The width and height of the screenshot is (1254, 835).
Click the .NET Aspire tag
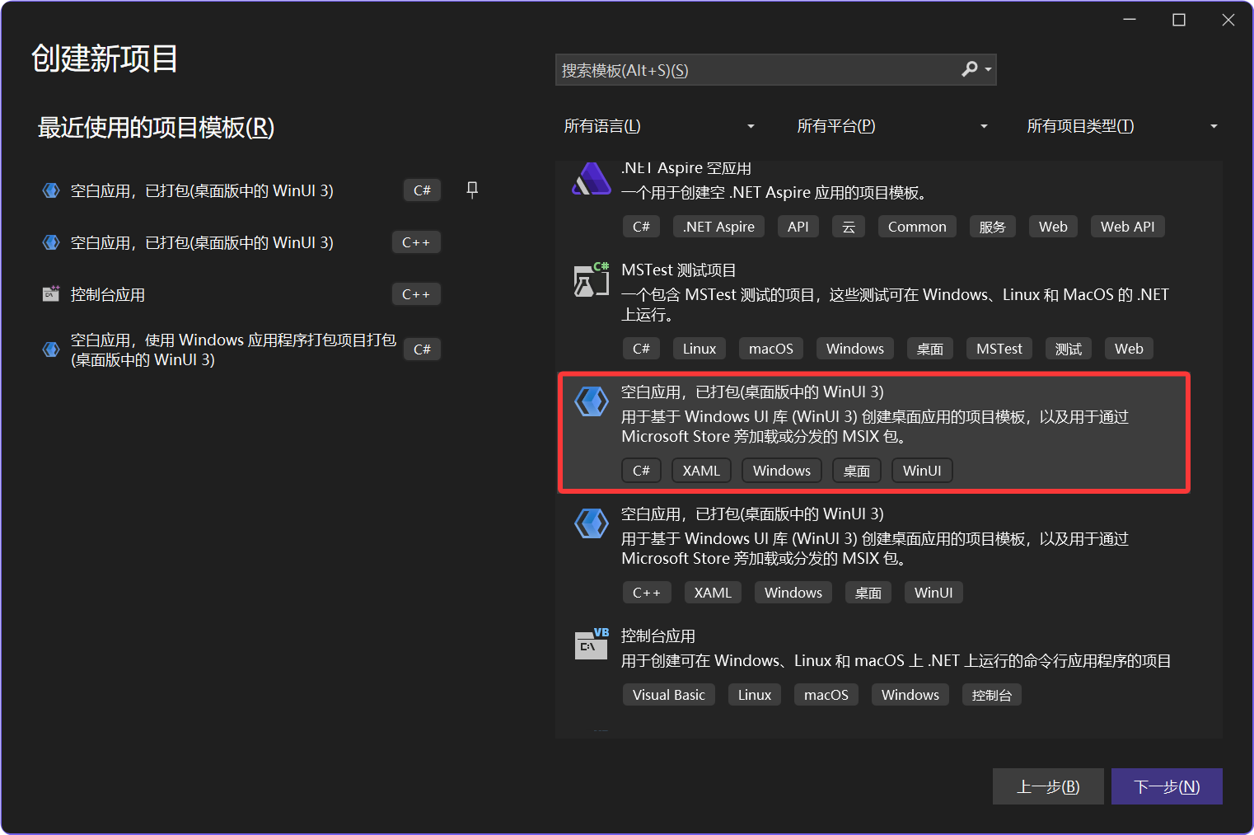718,227
